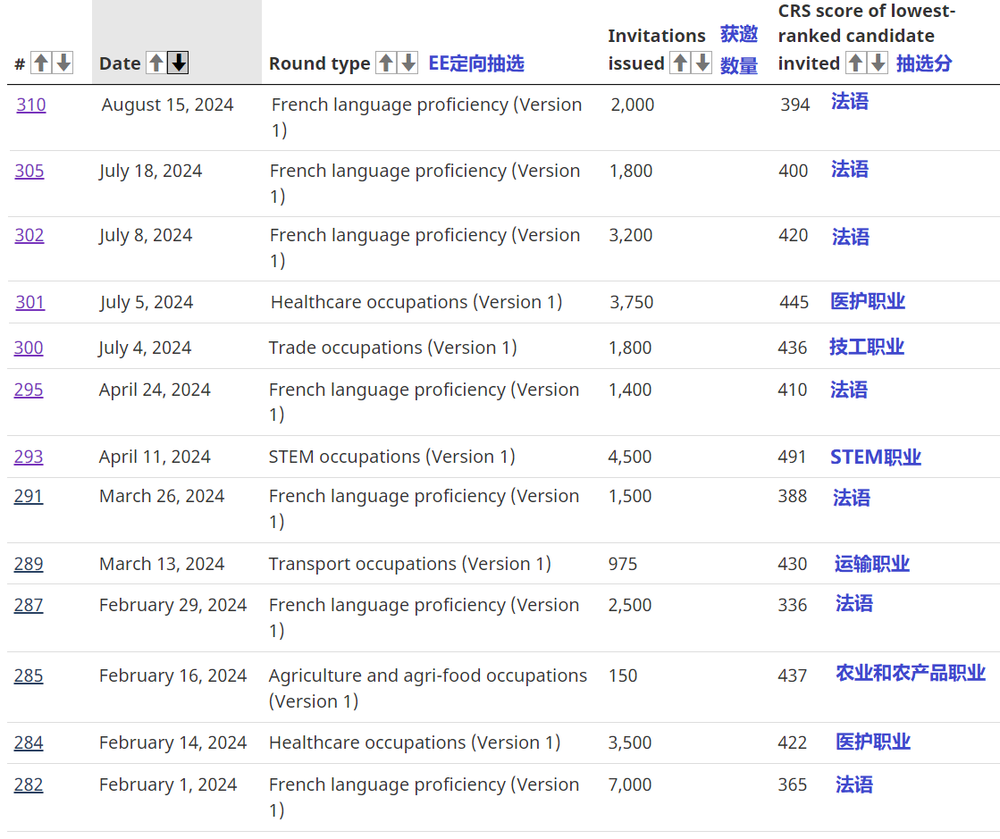
Task: Click the Round type header label
Action: [x=319, y=63]
